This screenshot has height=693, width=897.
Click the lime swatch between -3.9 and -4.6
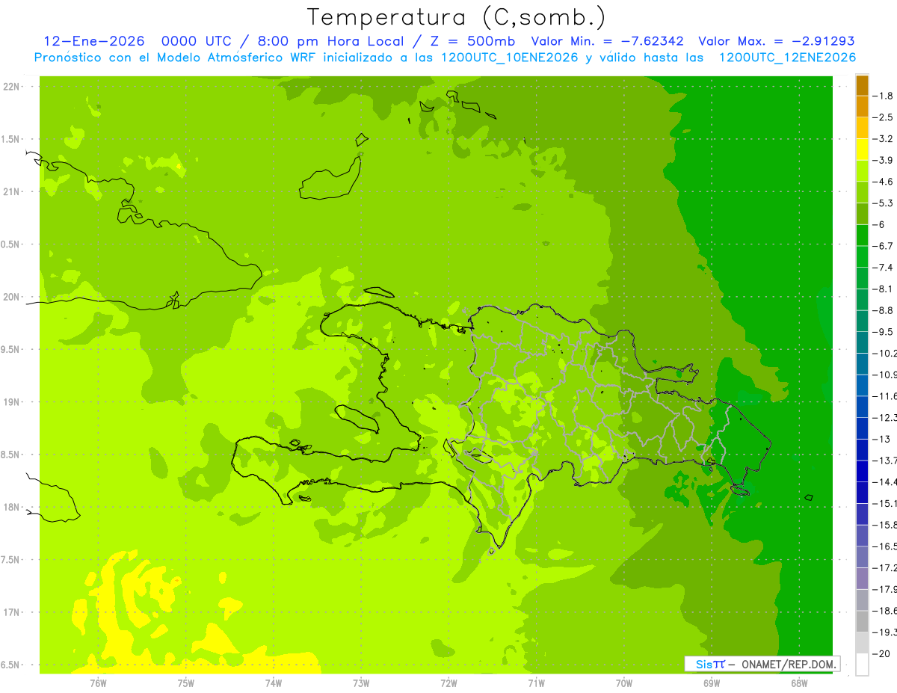click(862, 171)
